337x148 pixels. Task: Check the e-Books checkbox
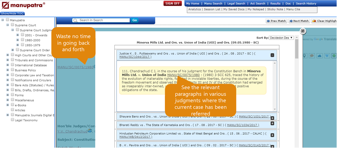[x=13, y=105]
